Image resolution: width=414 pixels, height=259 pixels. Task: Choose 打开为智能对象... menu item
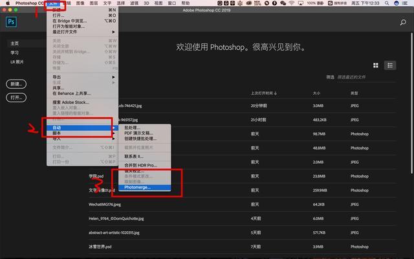tap(82, 26)
